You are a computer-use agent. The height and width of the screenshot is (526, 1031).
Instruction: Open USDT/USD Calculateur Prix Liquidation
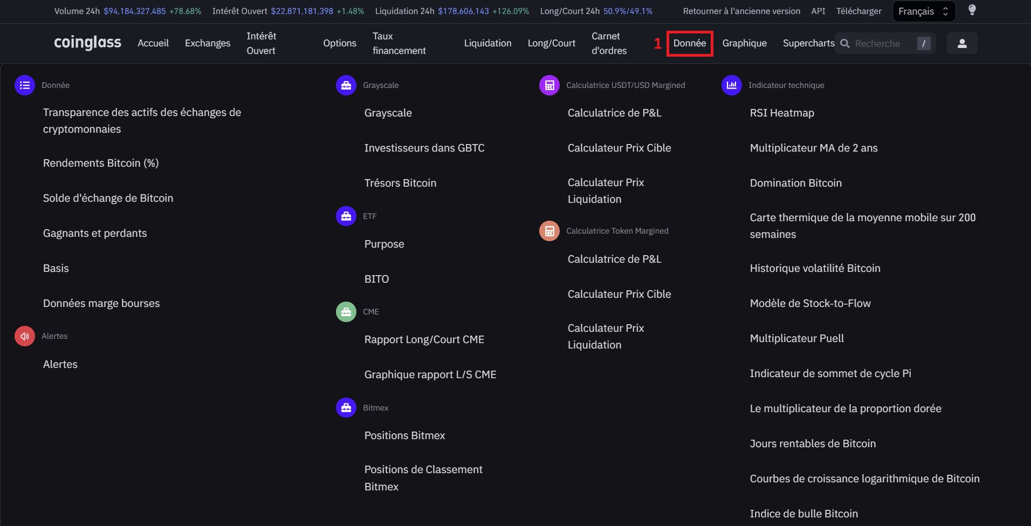[606, 191]
